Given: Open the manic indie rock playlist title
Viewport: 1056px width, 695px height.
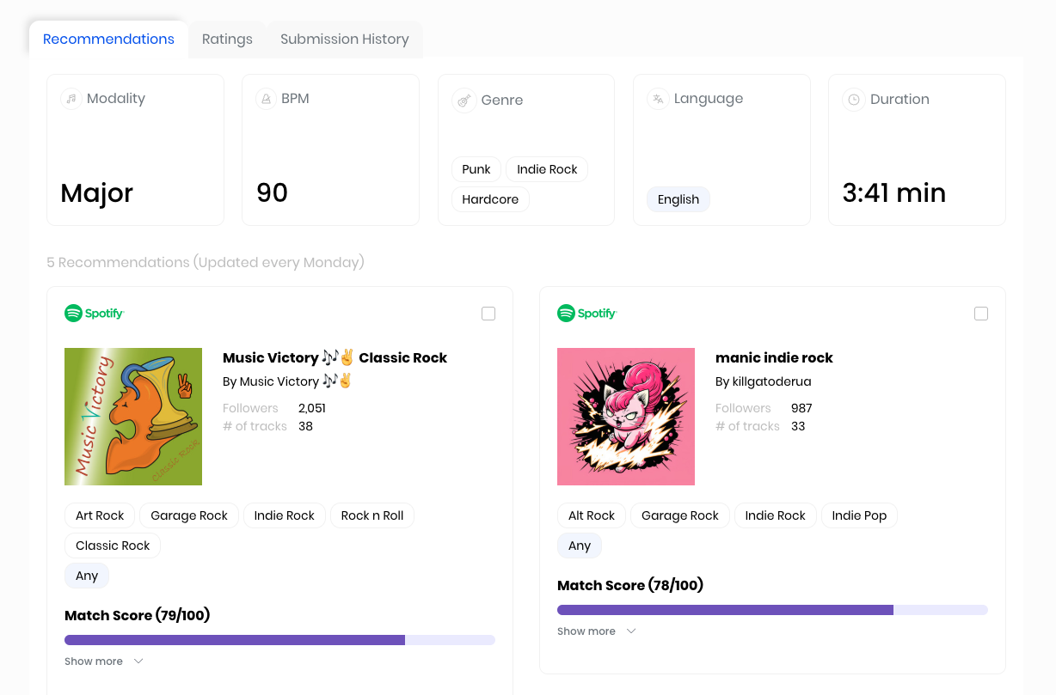Looking at the screenshot, I should (774, 358).
